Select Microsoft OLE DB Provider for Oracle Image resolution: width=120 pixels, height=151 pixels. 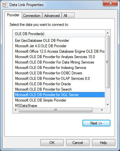pyautogui.click(x=43, y=84)
